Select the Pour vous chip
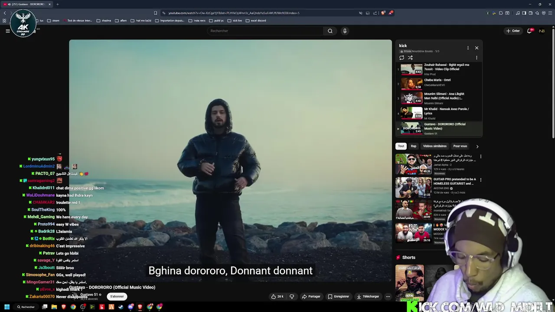The width and height of the screenshot is (555, 312). click(x=460, y=146)
